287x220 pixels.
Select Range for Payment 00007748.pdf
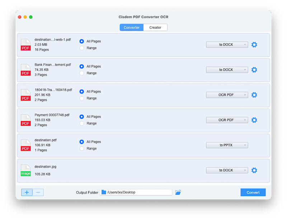point(82,123)
